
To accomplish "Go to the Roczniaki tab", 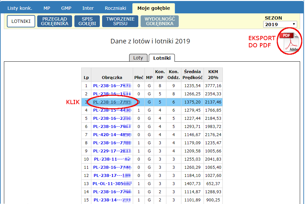I will 115,8.
